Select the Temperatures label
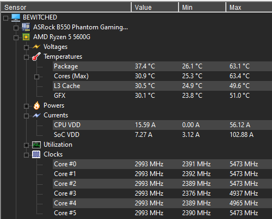This screenshot has width=272, height=219. click(63, 57)
